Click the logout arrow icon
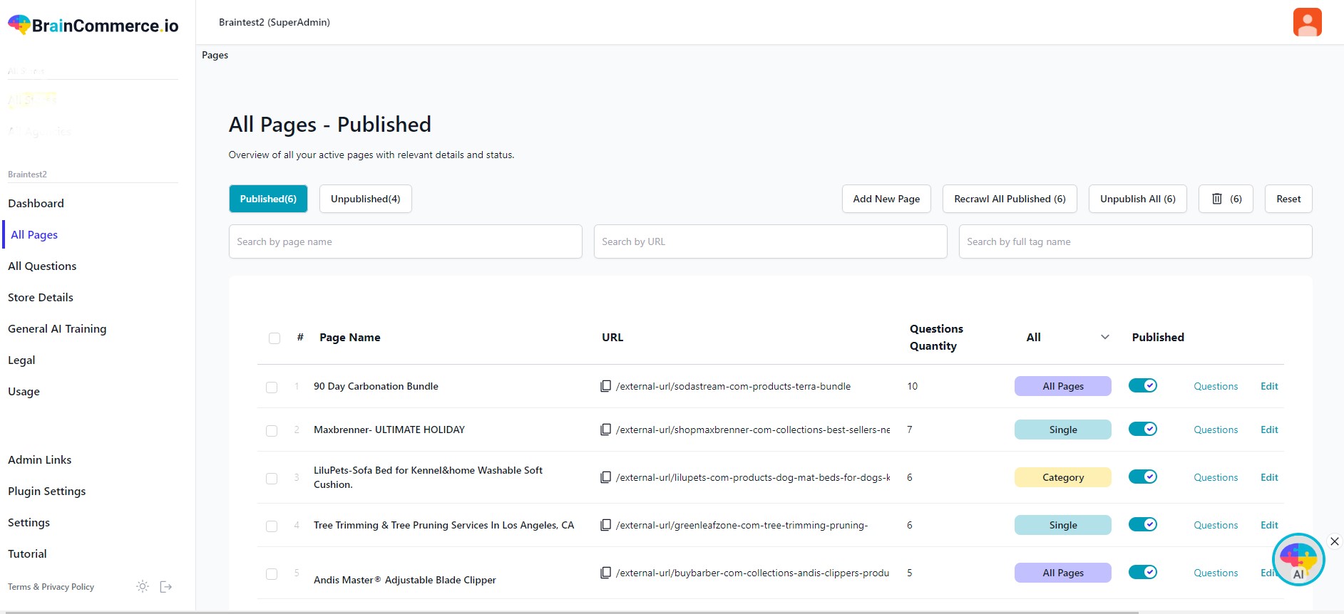Image resolution: width=1344 pixels, height=614 pixels. point(166,586)
